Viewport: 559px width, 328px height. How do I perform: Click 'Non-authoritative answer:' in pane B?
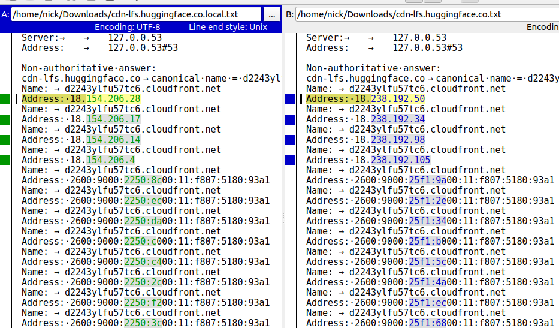[373, 68]
